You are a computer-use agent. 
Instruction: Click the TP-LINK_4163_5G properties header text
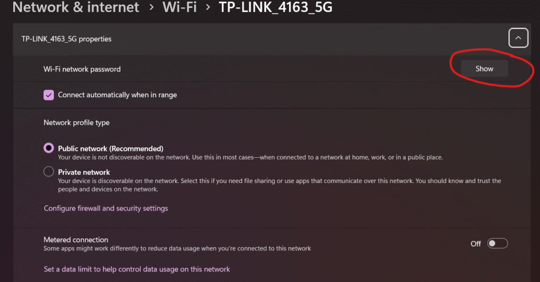[x=66, y=39]
